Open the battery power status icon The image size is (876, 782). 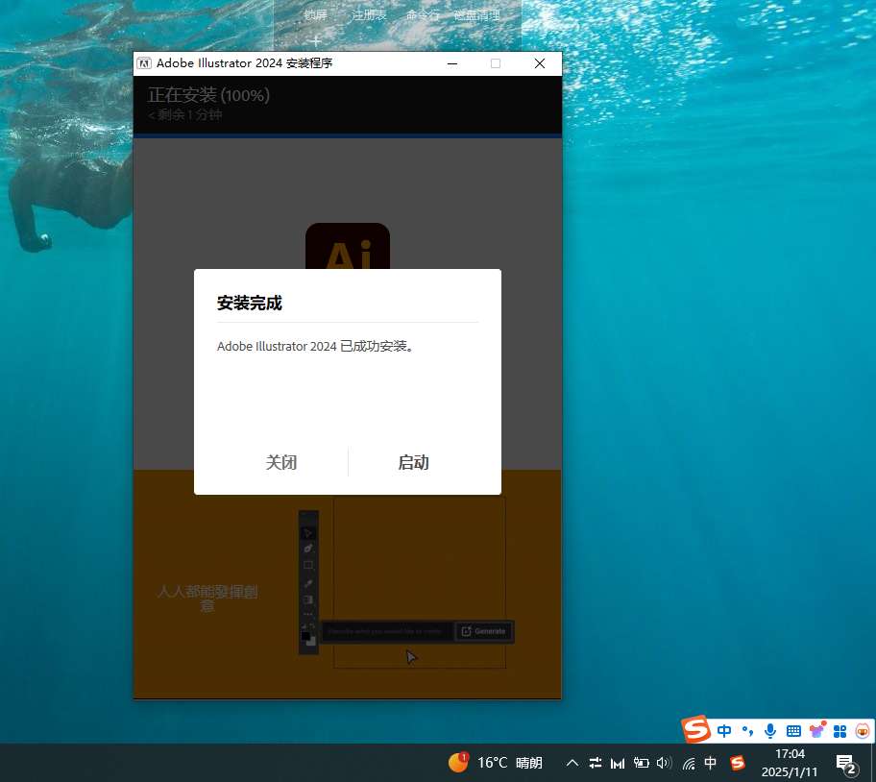click(641, 763)
